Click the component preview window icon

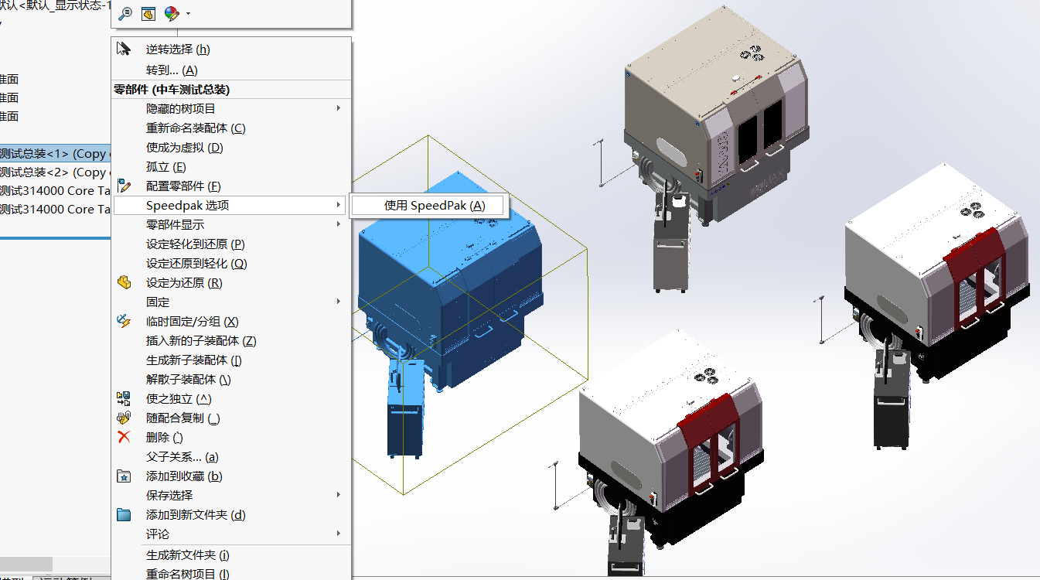click(148, 14)
